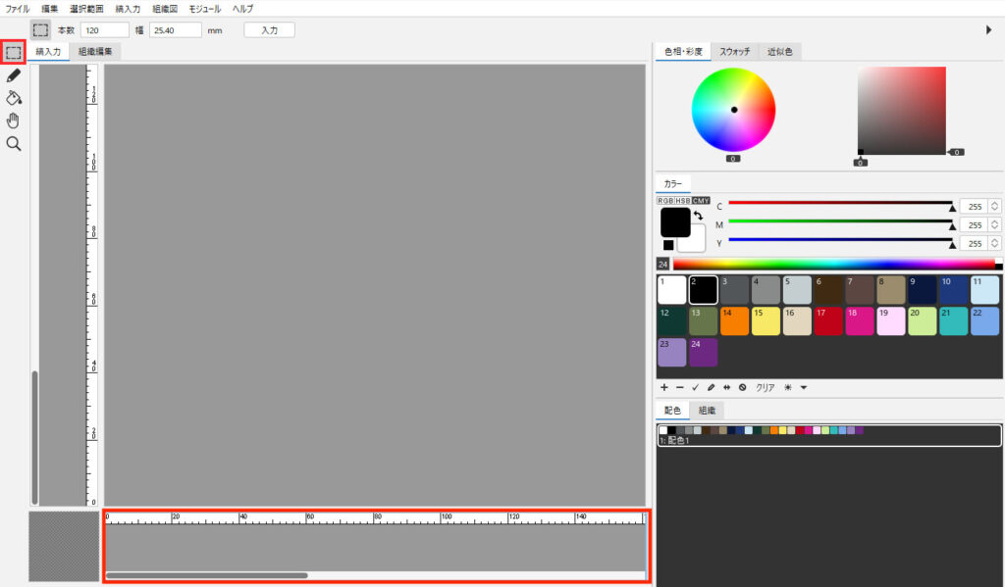Choose the paint bucket fill tool
The width and height of the screenshot is (1005, 587).
pyautogui.click(x=14, y=98)
